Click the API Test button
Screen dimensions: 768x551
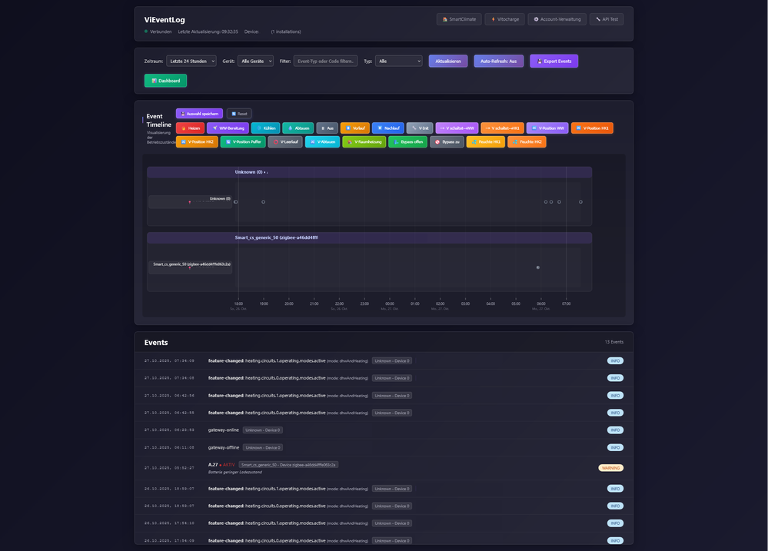coord(607,19)
